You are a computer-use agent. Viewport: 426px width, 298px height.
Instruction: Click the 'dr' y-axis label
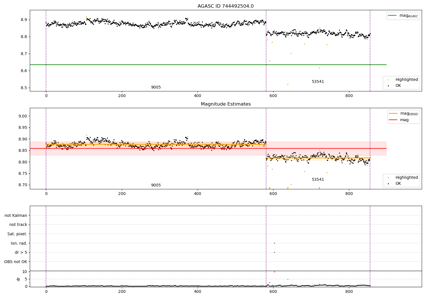18,279
